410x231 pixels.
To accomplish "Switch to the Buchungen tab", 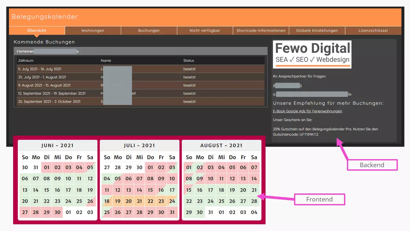I will [149, 30].
